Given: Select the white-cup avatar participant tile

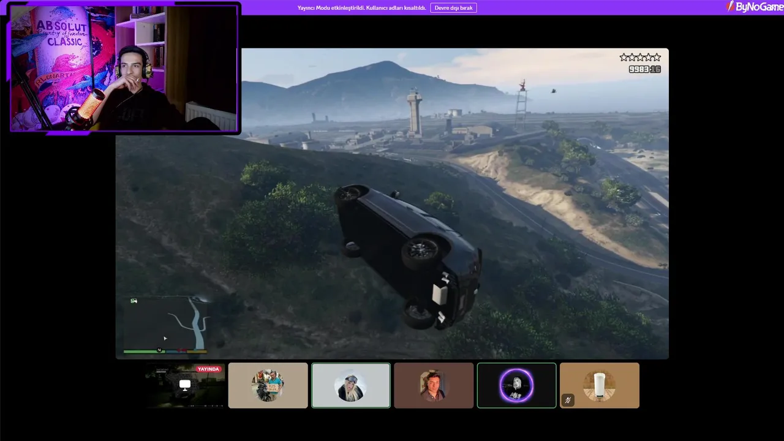Looking at the screenshot, I should [600, 385].
